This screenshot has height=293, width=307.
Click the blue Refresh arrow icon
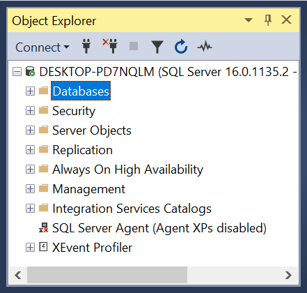click(x=181, y=47)
